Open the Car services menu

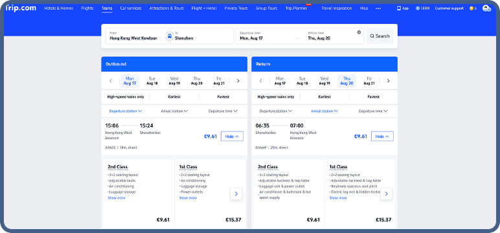pos(131,8)
